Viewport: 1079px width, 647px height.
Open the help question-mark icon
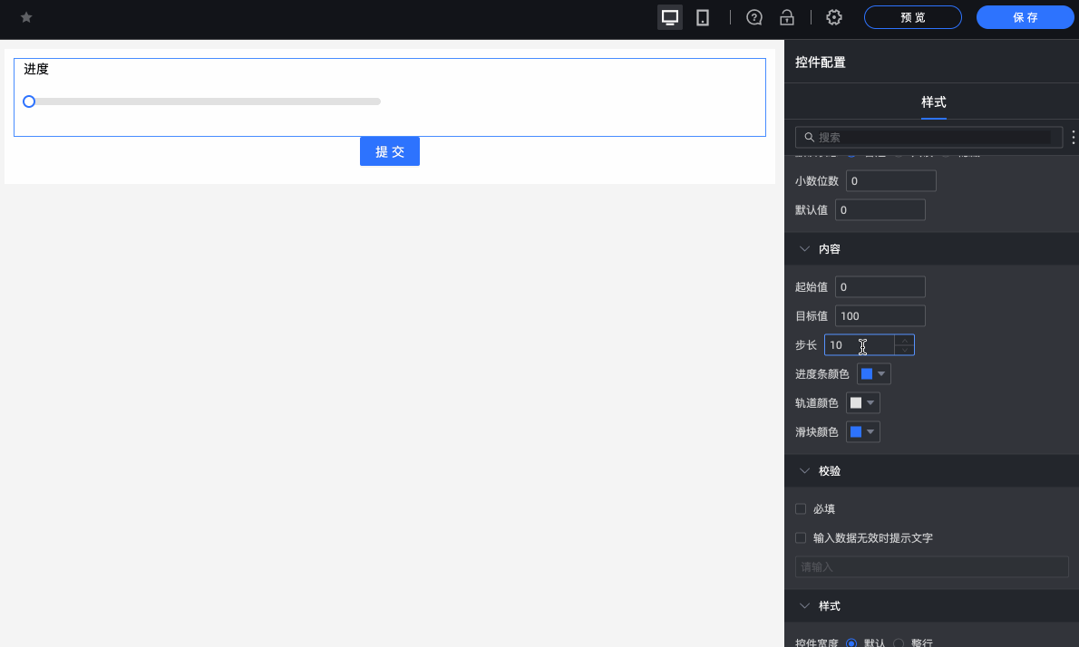pyautogui.click(x=753, y=16)
